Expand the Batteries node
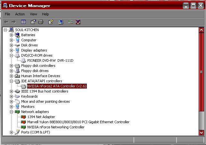Viewport: 206px width, 145px height. click(11, 35)
